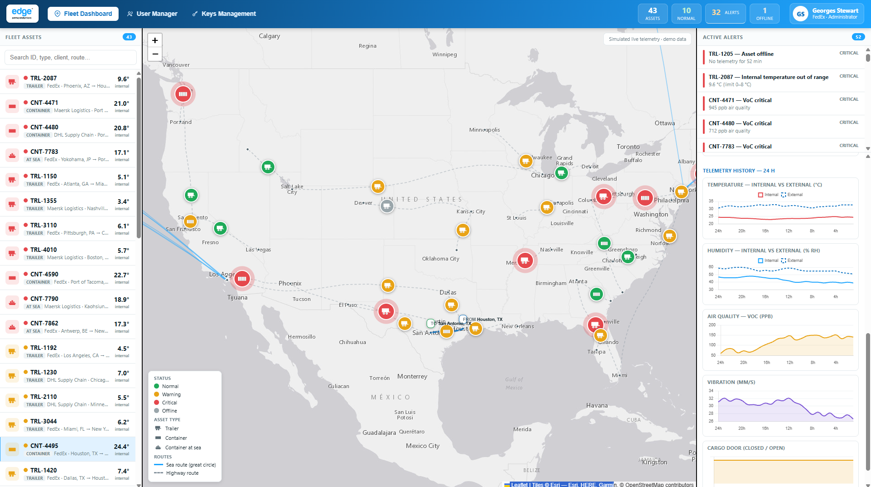This screenshot has width=871, height=487.
Task: Select CNT-4495 container row icon
Action: pos(12,449)
